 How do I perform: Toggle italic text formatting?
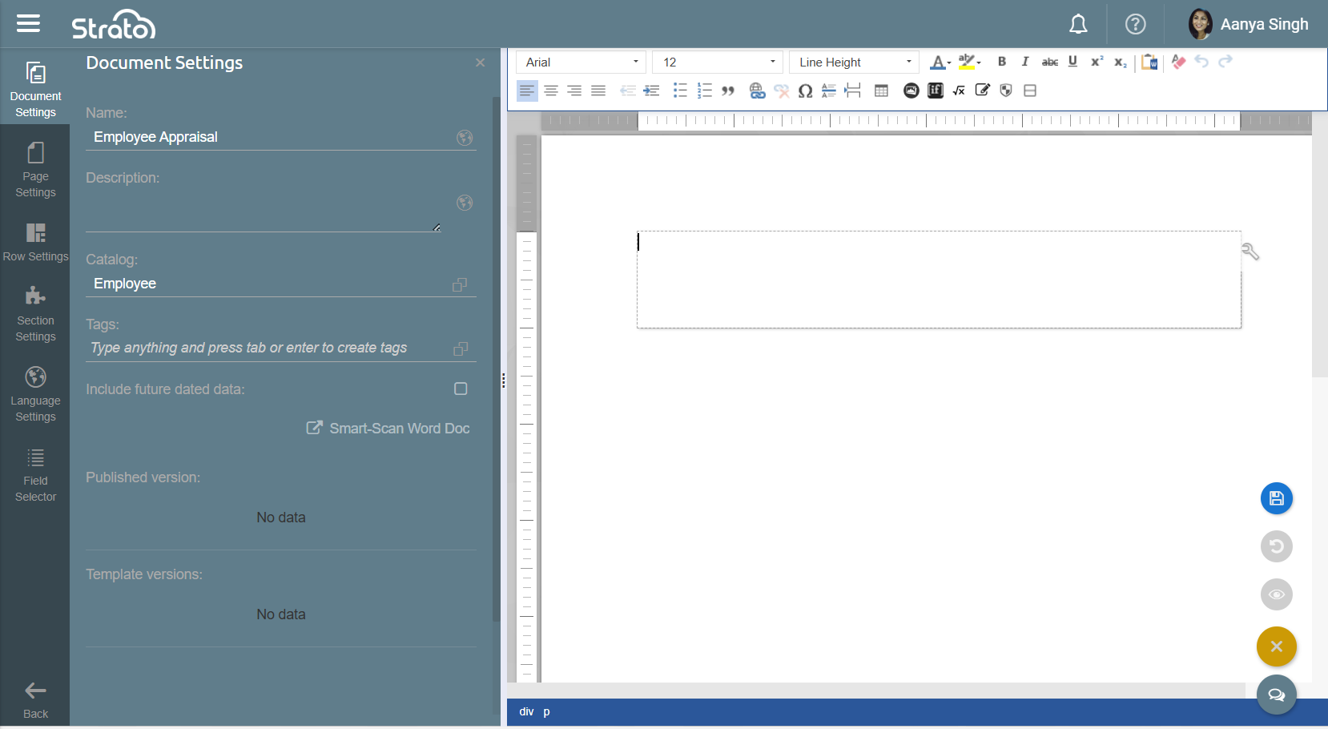click(1025, 62)
